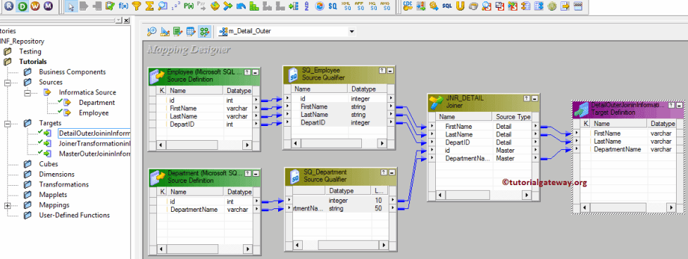Select the Transformations node
The image size is (688, 259).
pyautogui.click(x=63, y=184)
